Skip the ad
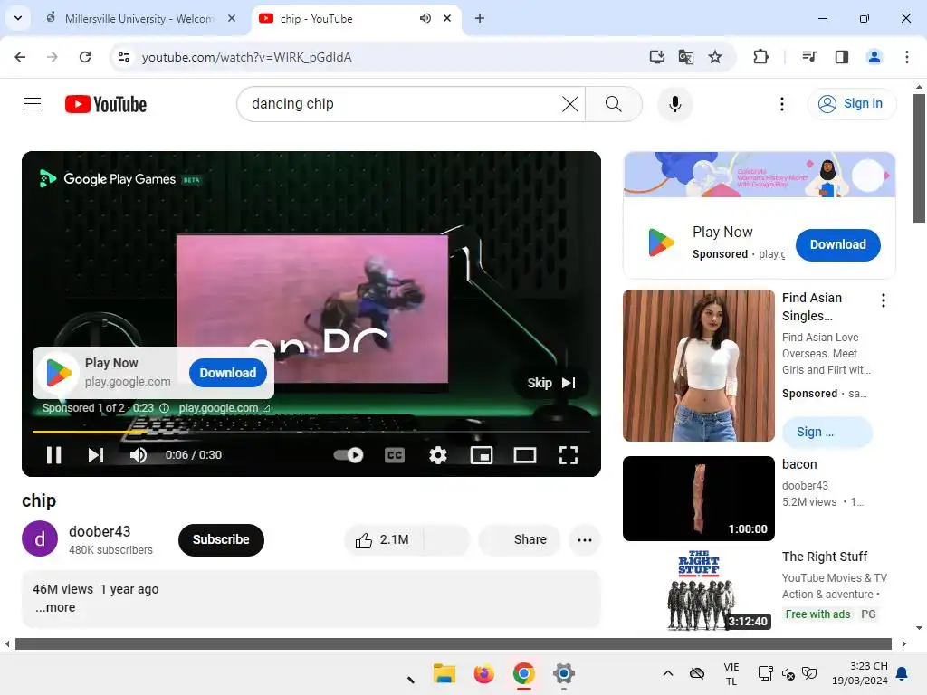The image size is (927, 695). coord(551,383)
